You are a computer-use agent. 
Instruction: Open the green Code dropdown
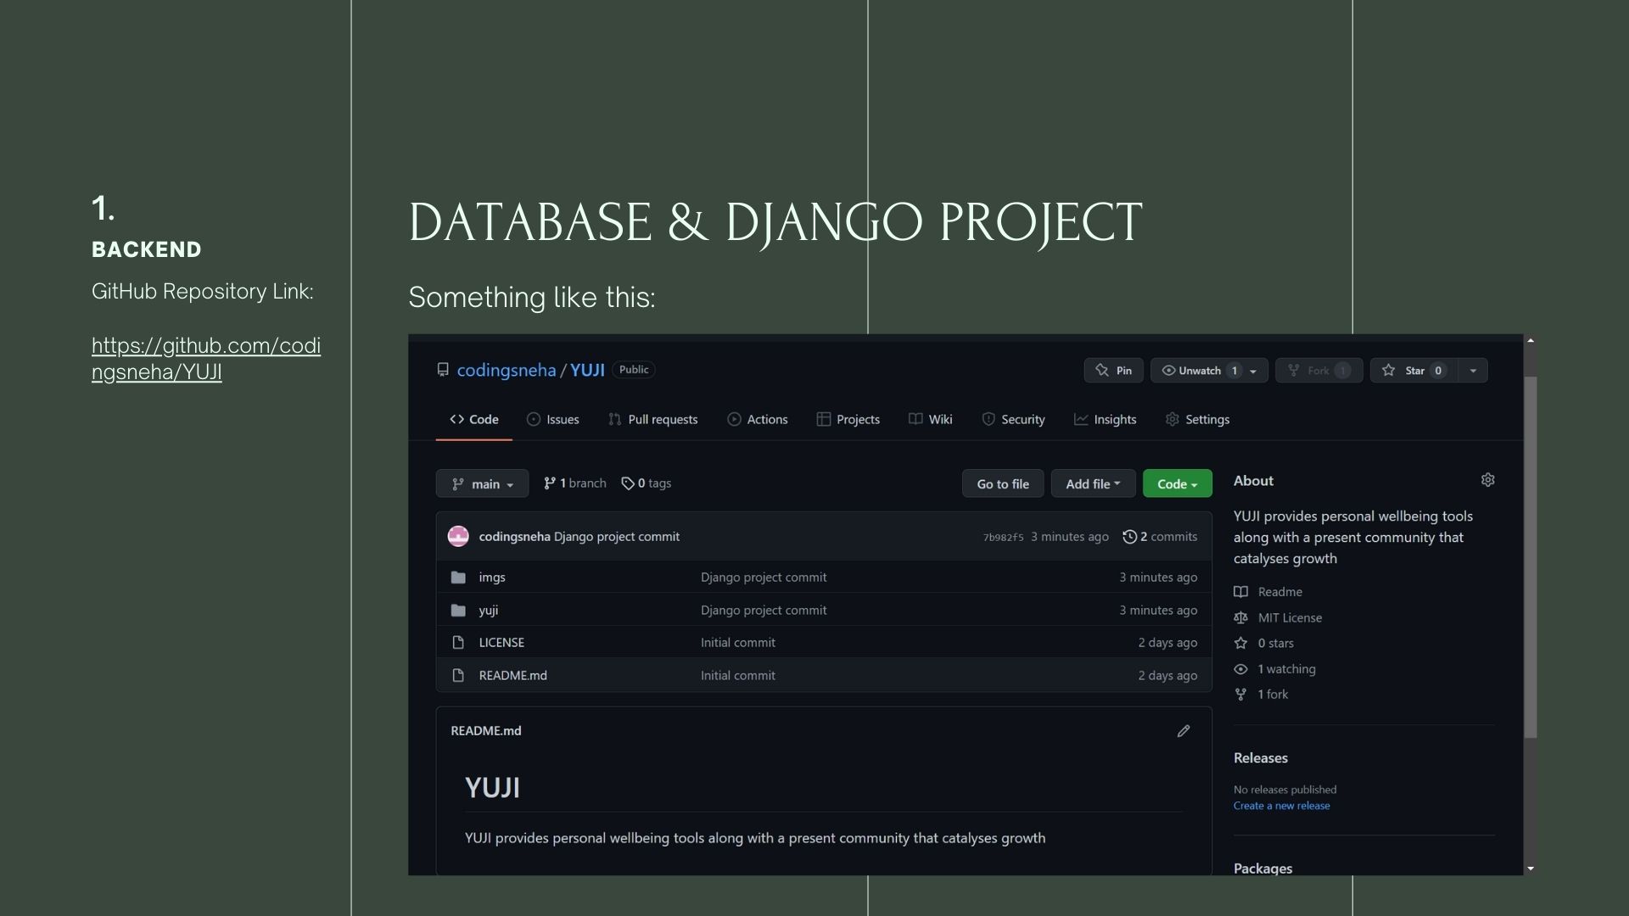(x=1177, y=483)
